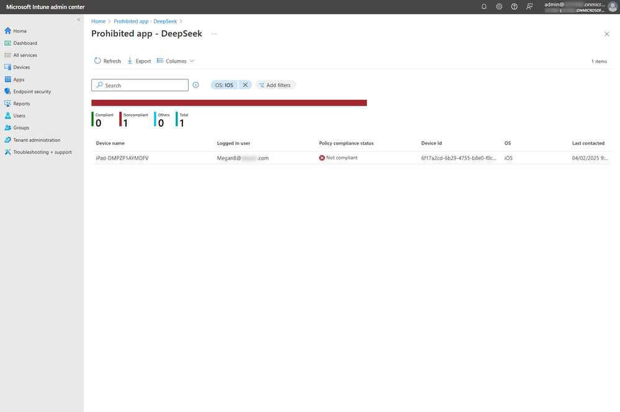Screen dimensions: 620x412
Task: Click the OS: iOS filter pill
Action: (224, 85)
